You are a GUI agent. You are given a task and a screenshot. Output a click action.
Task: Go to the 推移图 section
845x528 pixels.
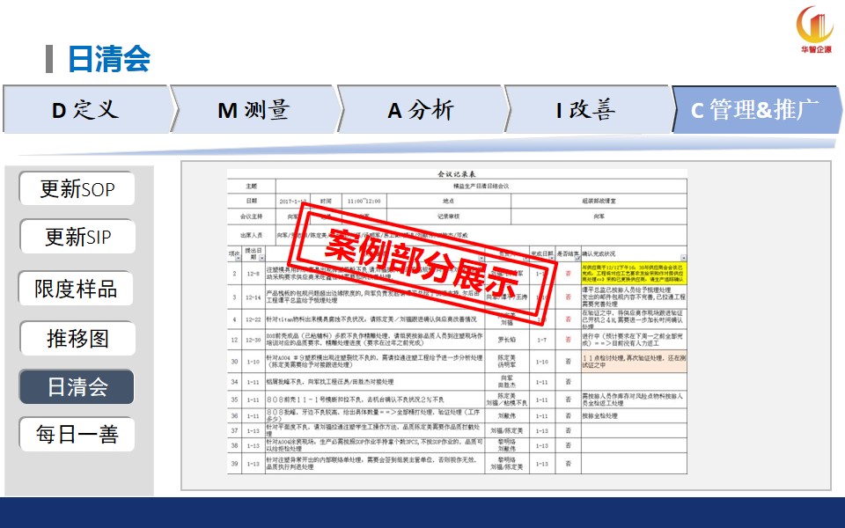tap(77, 338)
